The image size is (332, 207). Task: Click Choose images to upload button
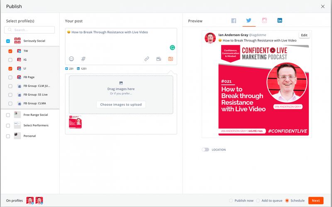pos(121,104)
